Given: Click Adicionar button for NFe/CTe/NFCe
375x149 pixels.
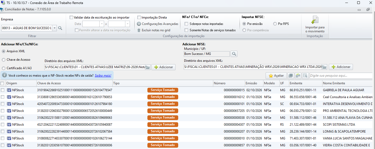Looking at the screenshot, I should [164, 67].
